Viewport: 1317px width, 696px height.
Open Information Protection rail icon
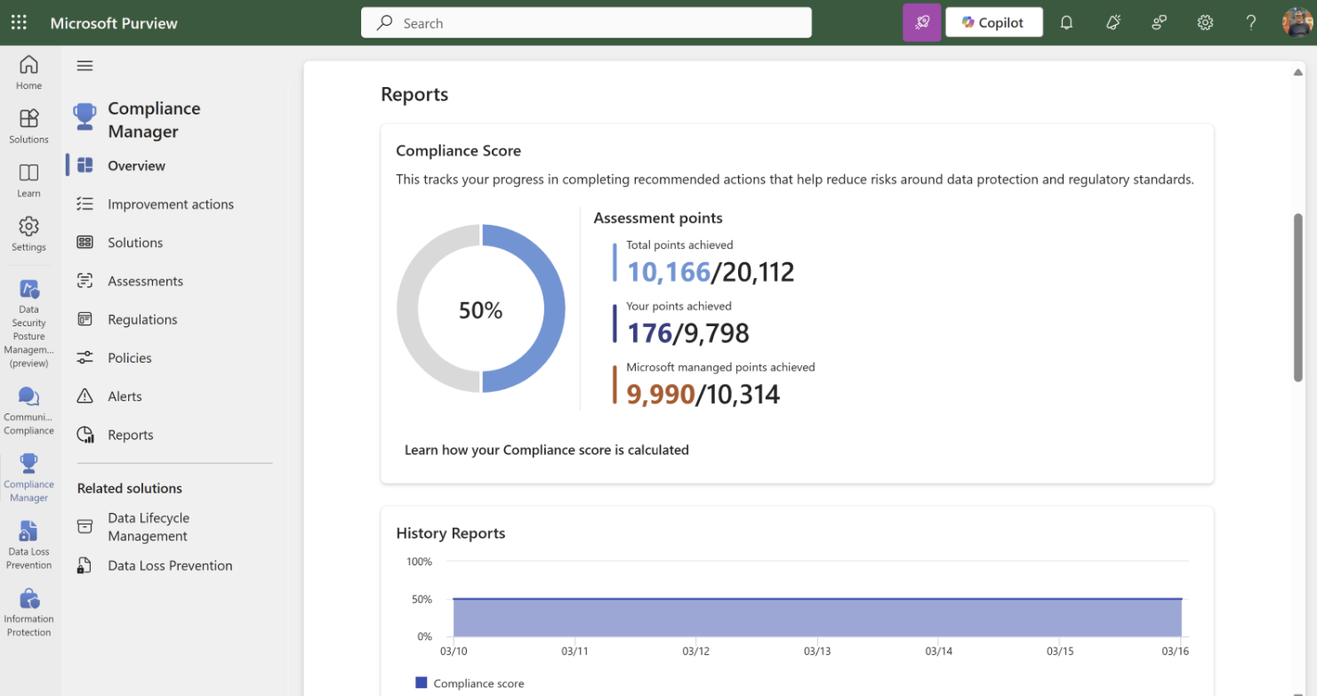click(x=28, y=598)
